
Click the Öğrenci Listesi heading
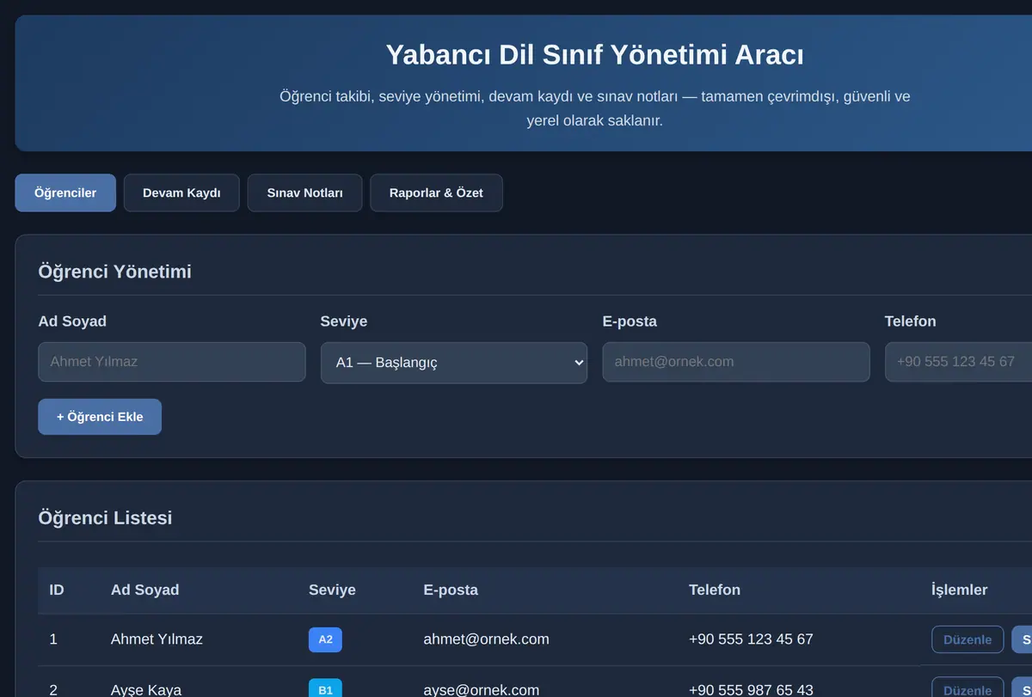point(105,517)
